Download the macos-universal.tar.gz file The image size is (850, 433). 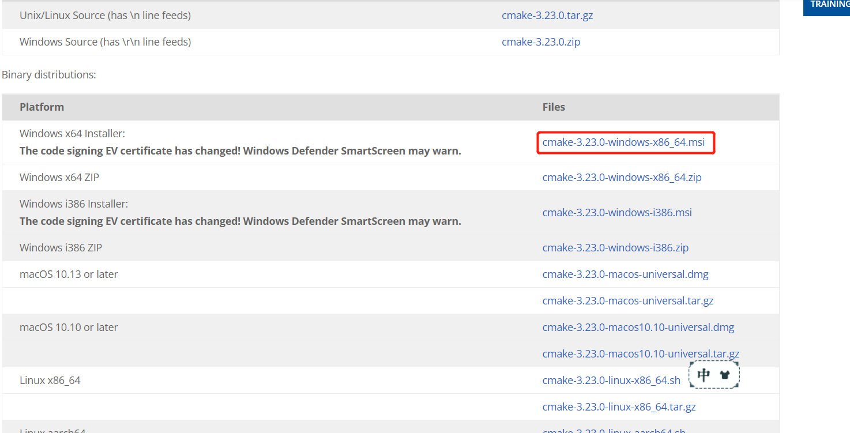point(628,301)
